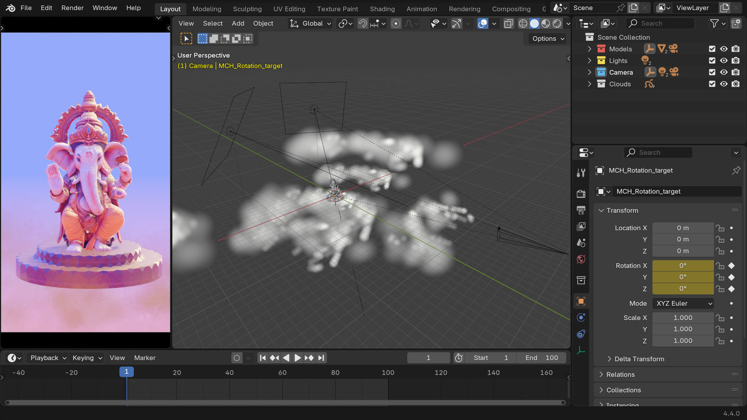This screenshot has width=747, height=420.
Task: Uncheck the Models collection exclude checkbox
Action: pos(712,49)
